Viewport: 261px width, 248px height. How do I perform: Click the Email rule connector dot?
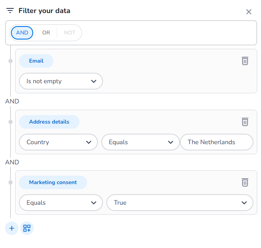click(11, 61)
